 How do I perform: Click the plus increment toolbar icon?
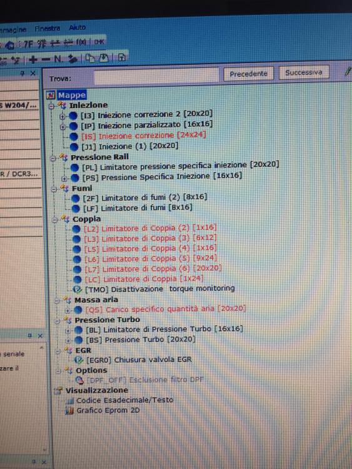[33, 59]
